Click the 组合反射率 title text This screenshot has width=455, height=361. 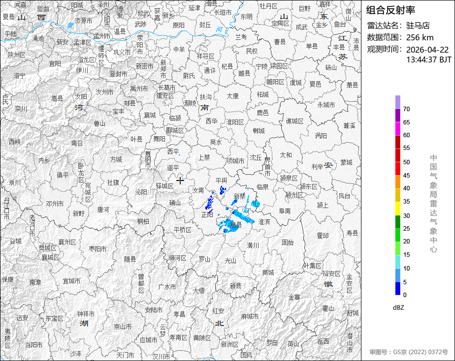(x=390, y=10)
